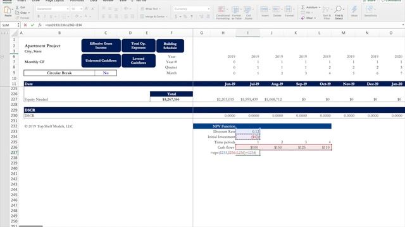Screen dimensions: 405x227
Task: Click the Borders icon
Action: tap(63, 16)
